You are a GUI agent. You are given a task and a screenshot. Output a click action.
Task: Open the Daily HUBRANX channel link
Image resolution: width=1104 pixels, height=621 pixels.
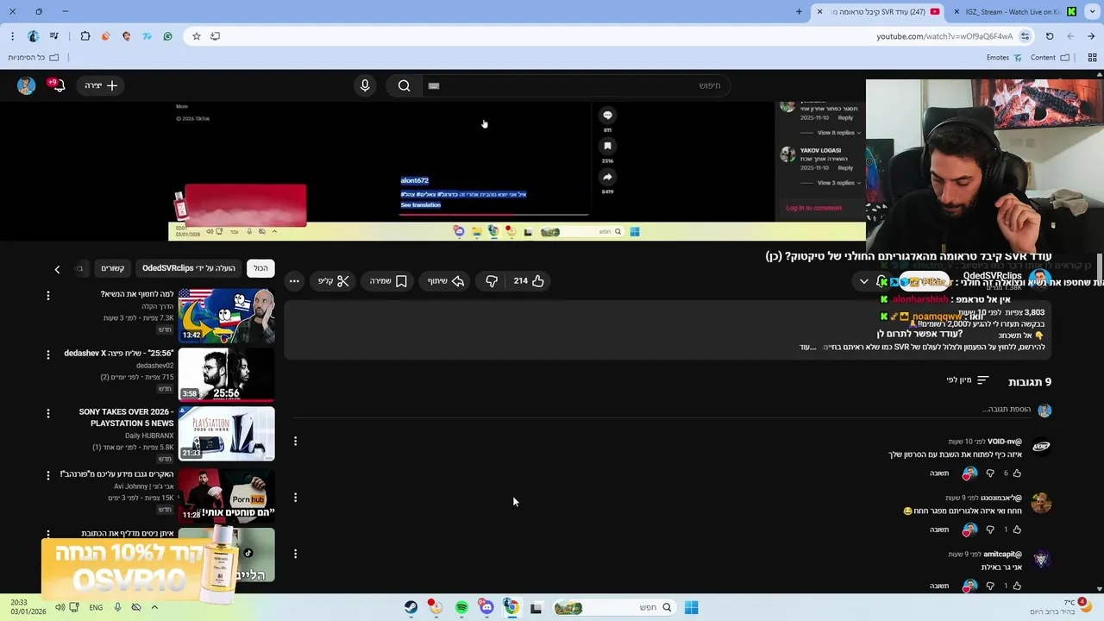pyautogui.click(x=149, y=436)
